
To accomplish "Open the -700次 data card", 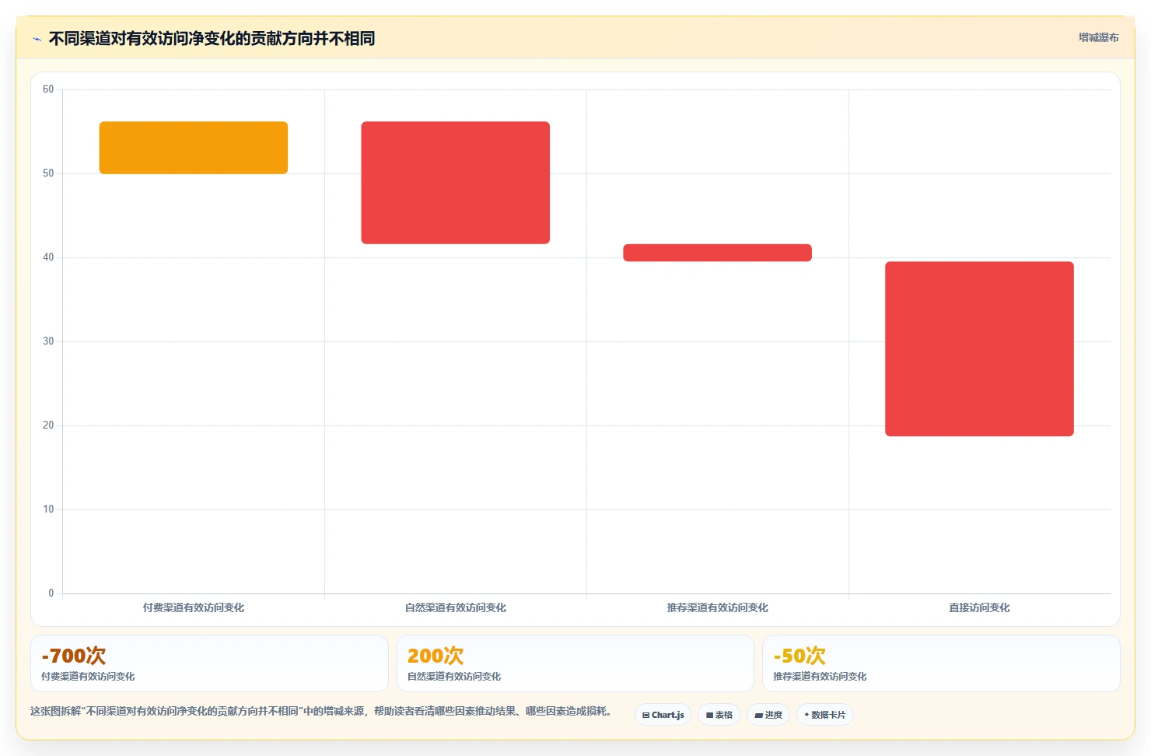I will pos(209,663).
